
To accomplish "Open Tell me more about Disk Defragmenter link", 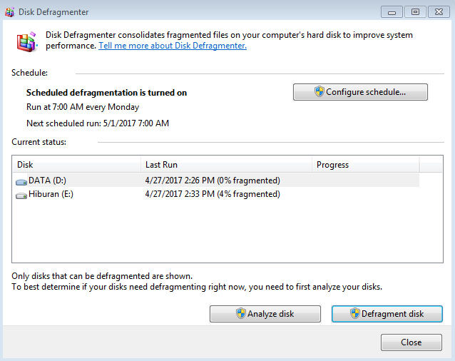I will pyautogui.click(x=173, y=46).
